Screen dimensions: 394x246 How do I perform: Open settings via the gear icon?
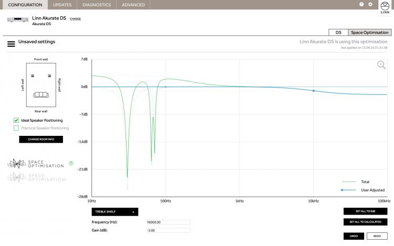point(370,4)
